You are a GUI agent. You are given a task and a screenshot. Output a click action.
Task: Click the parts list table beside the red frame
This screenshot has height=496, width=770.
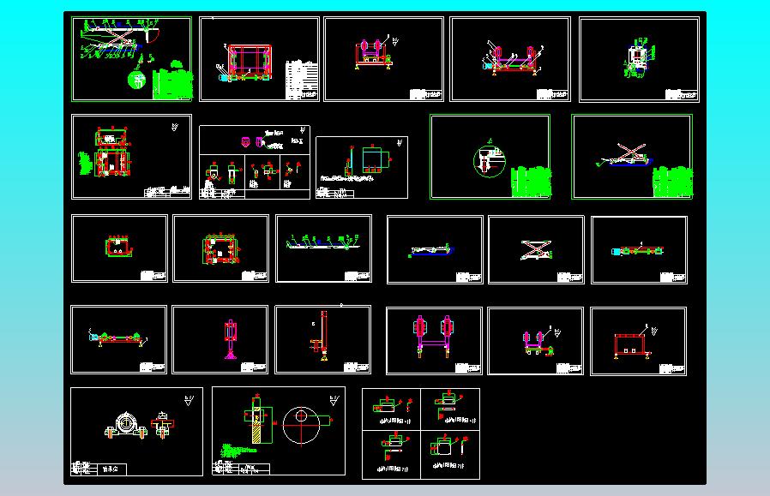point(302,80)
